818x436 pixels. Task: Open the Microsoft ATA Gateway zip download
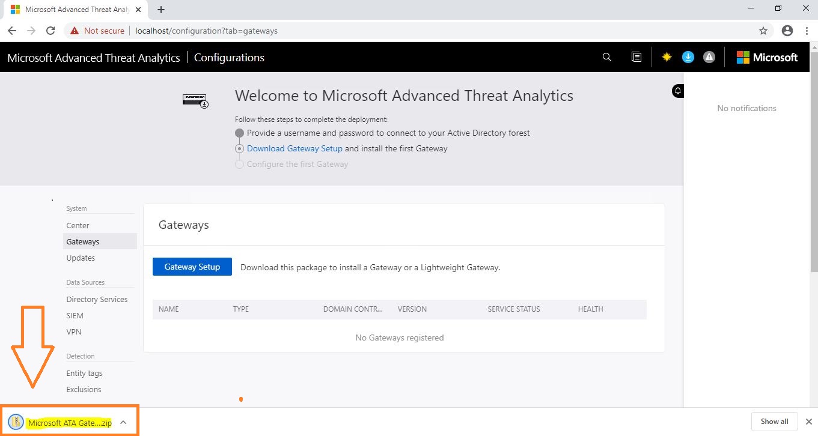coord(70,423)
